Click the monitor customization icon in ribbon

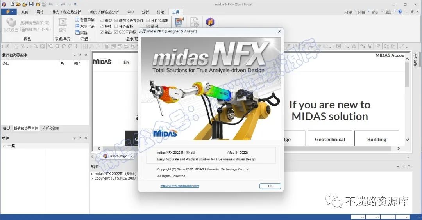pyautogui.click(x=179, y=22)
